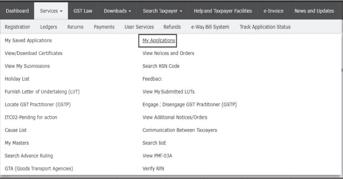This screenshot has width=343, height=179.
Task: Go to the Dashboard tab
Action: (19, 11)
